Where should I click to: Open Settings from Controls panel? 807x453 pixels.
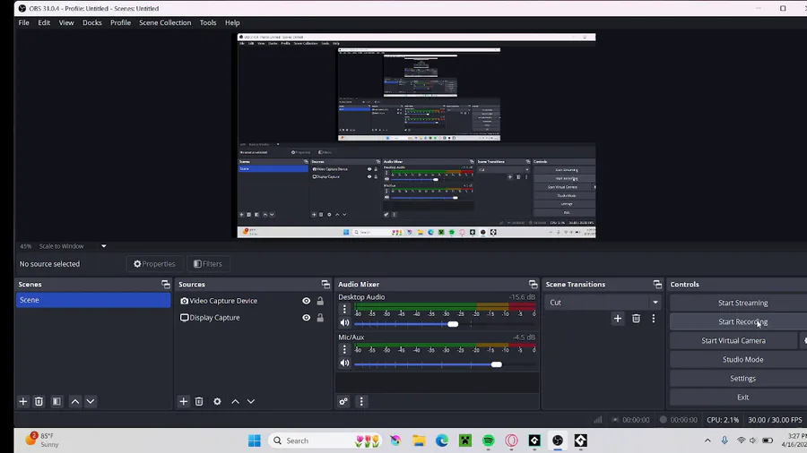click(739, 379)
